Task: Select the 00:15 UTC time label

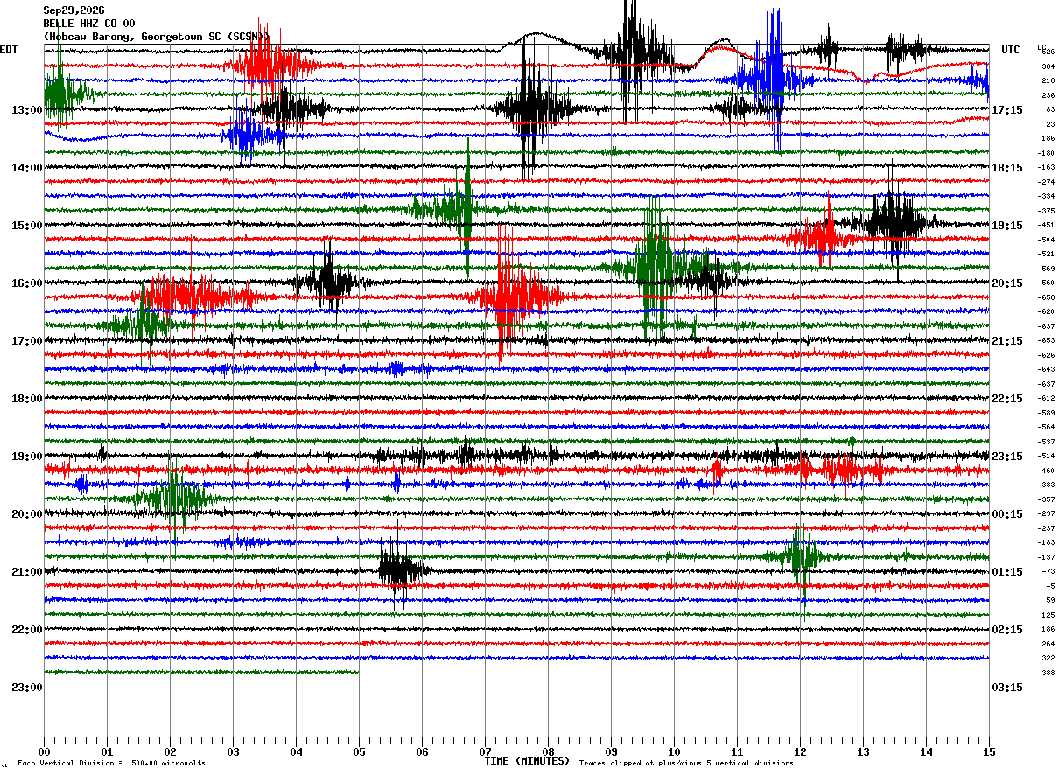Action: (1007, 514)
